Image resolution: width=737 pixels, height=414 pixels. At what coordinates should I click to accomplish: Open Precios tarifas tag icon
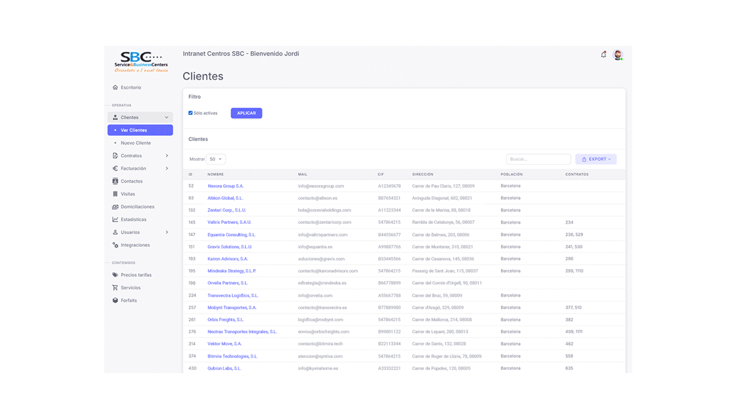pos(115,275)
